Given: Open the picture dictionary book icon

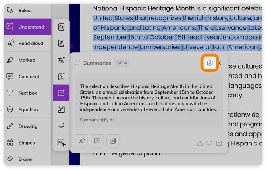Looking at the screenshot, I should tap(61, 43).
